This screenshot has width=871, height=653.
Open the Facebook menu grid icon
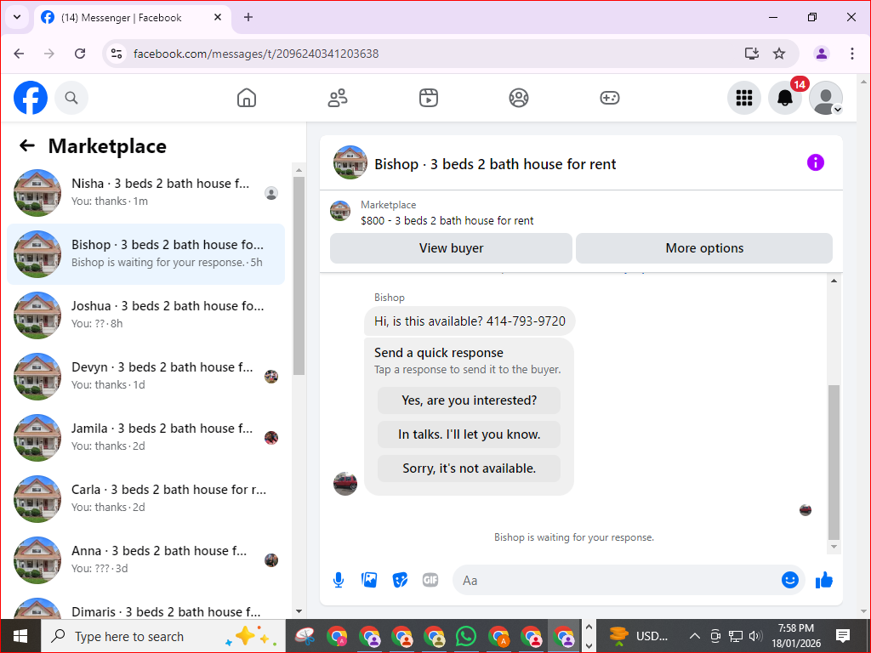tap(743, 98)
